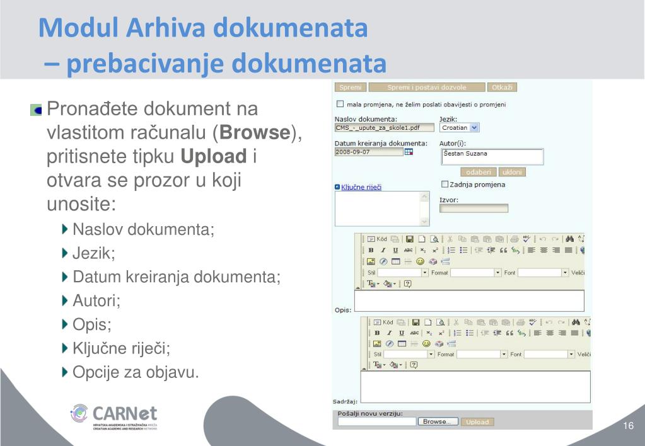Open text color dropdown in Opis editor

click(373, 283)
